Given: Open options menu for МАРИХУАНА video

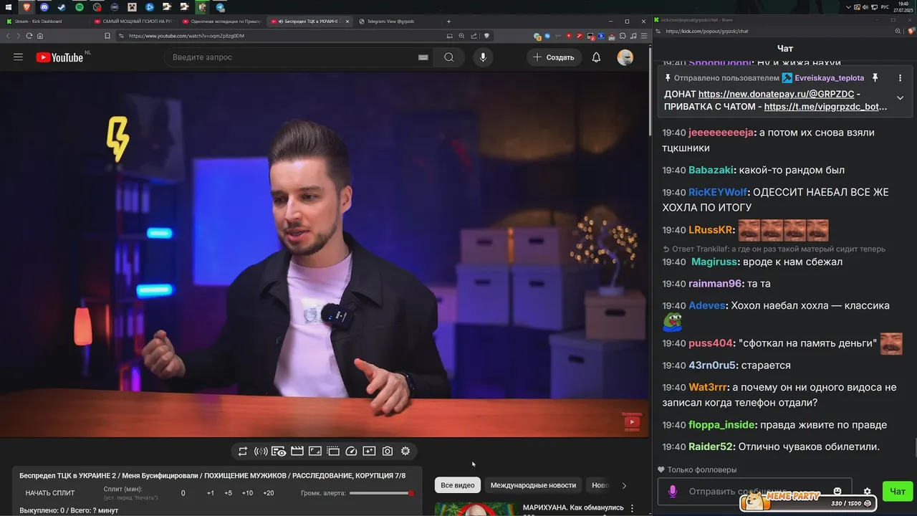Looking at the screenshot, I should point(632,509).
